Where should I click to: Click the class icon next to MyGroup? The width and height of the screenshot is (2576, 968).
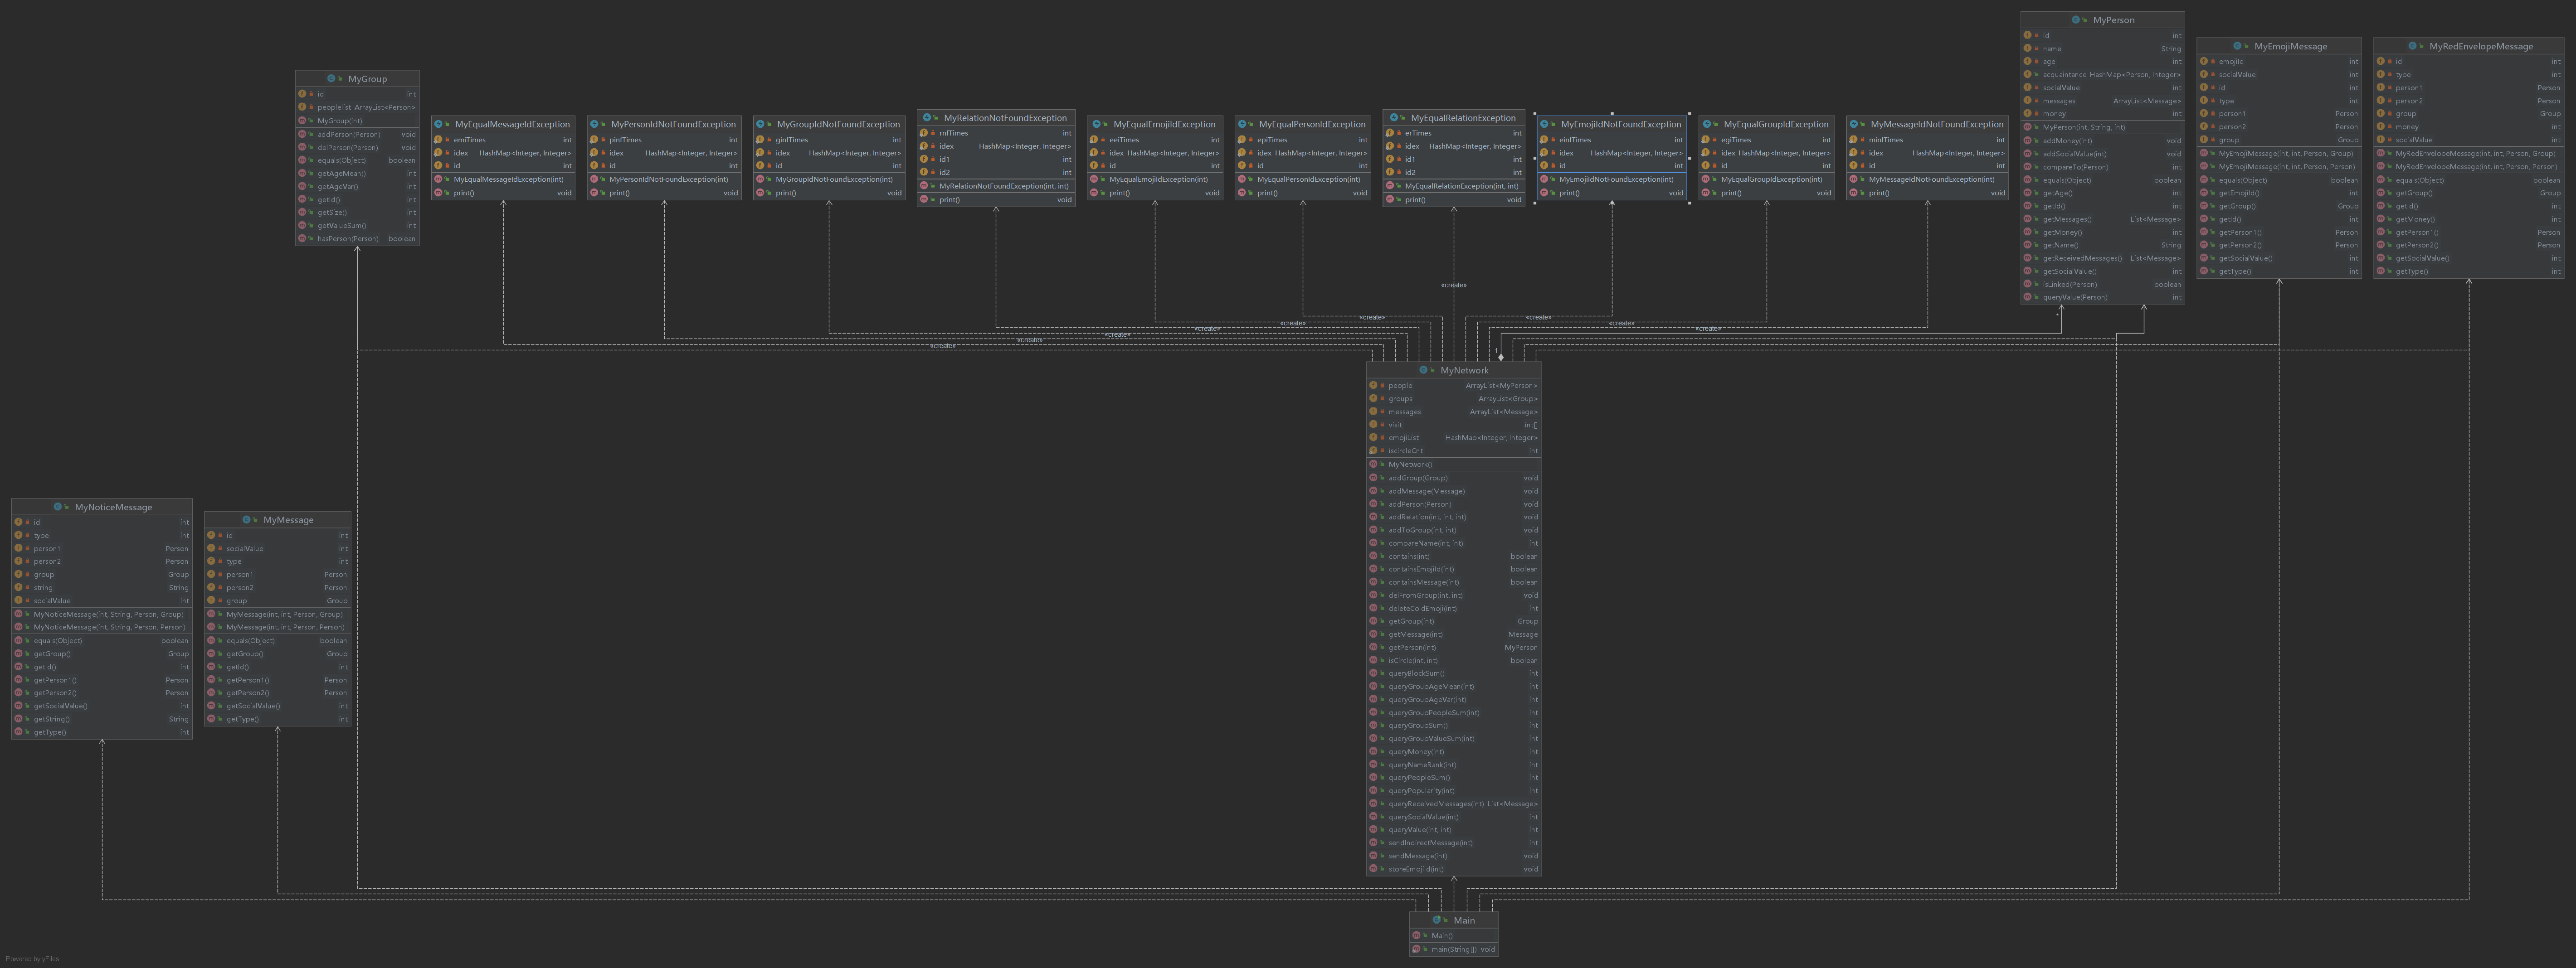(x=331, y=78)
